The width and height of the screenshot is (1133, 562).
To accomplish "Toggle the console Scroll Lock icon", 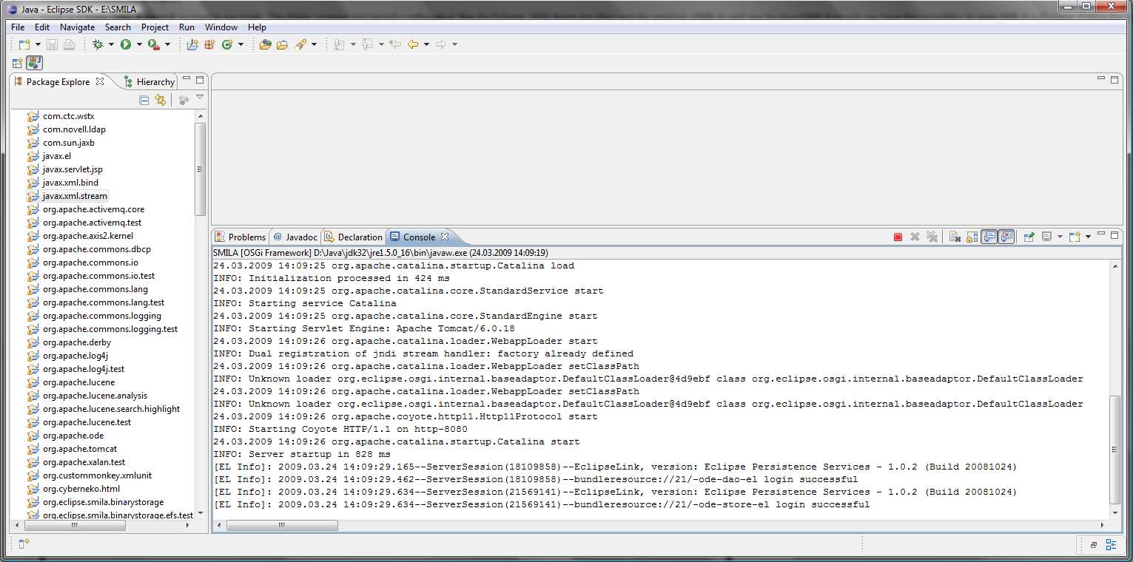I will [x=972, y=237].
